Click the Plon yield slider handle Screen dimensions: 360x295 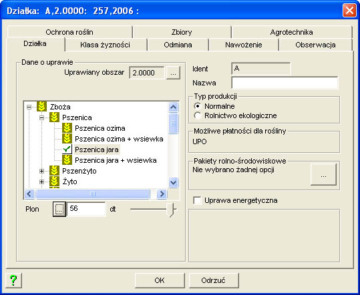coord(171,210)
